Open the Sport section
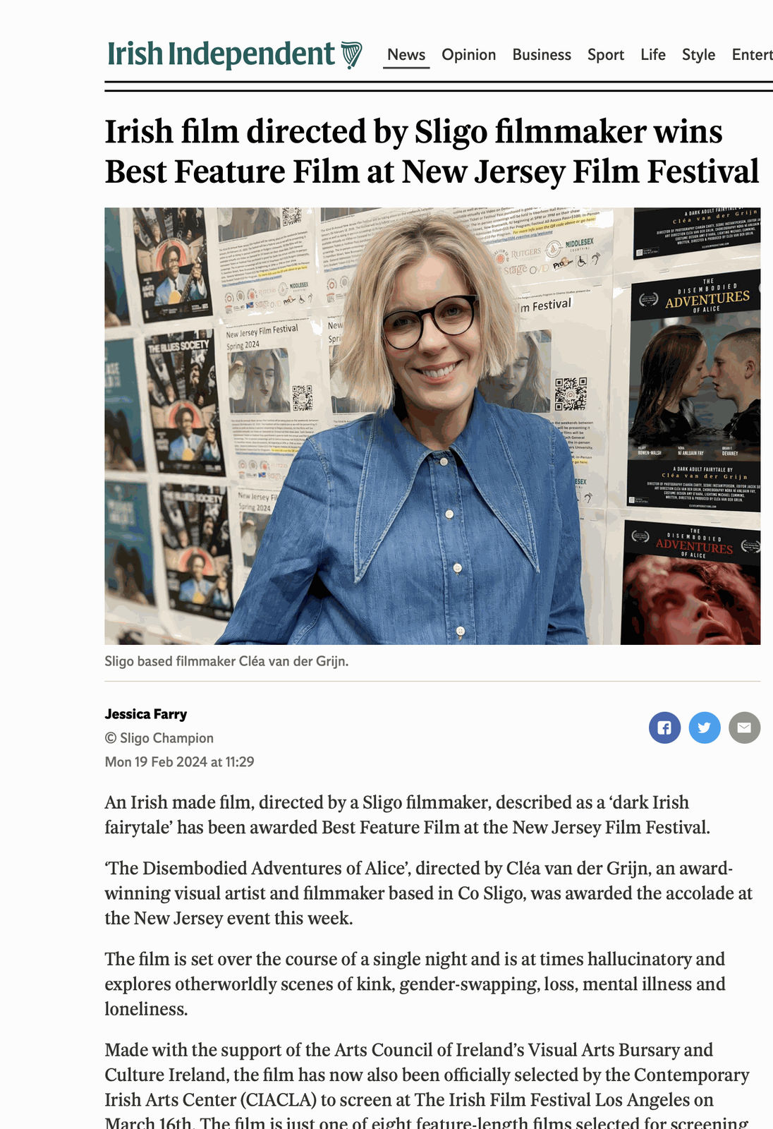 click(606, 55)
